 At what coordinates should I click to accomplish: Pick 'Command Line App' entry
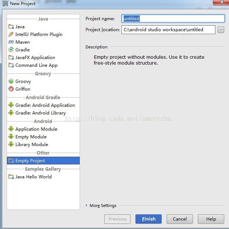tap(36, 65)
